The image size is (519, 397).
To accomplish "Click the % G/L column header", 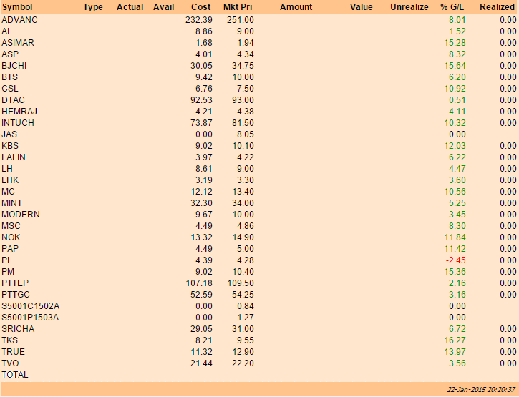I will pos(452,7).
